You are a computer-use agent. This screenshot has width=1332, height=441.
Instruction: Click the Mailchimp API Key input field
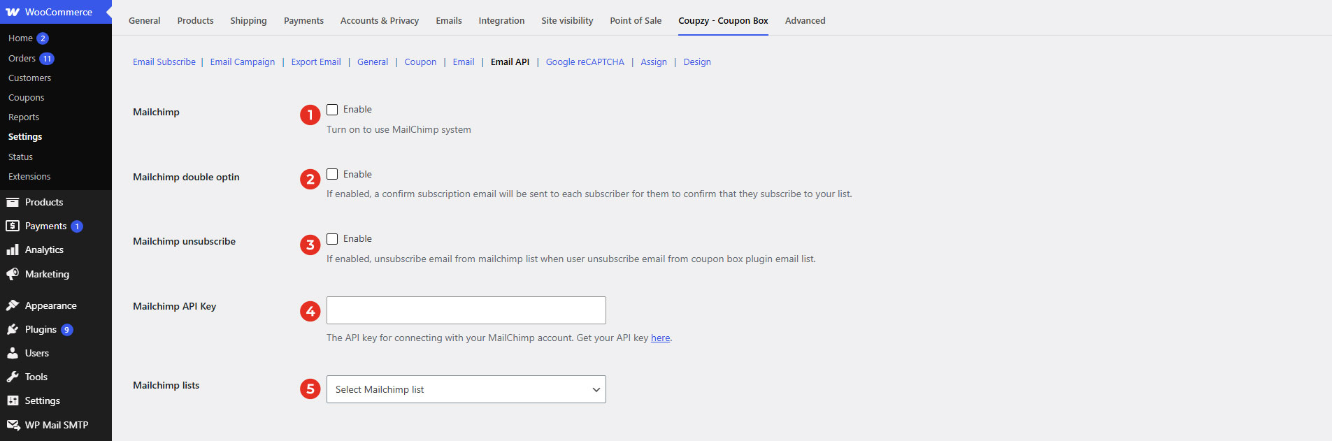[466, 310]
